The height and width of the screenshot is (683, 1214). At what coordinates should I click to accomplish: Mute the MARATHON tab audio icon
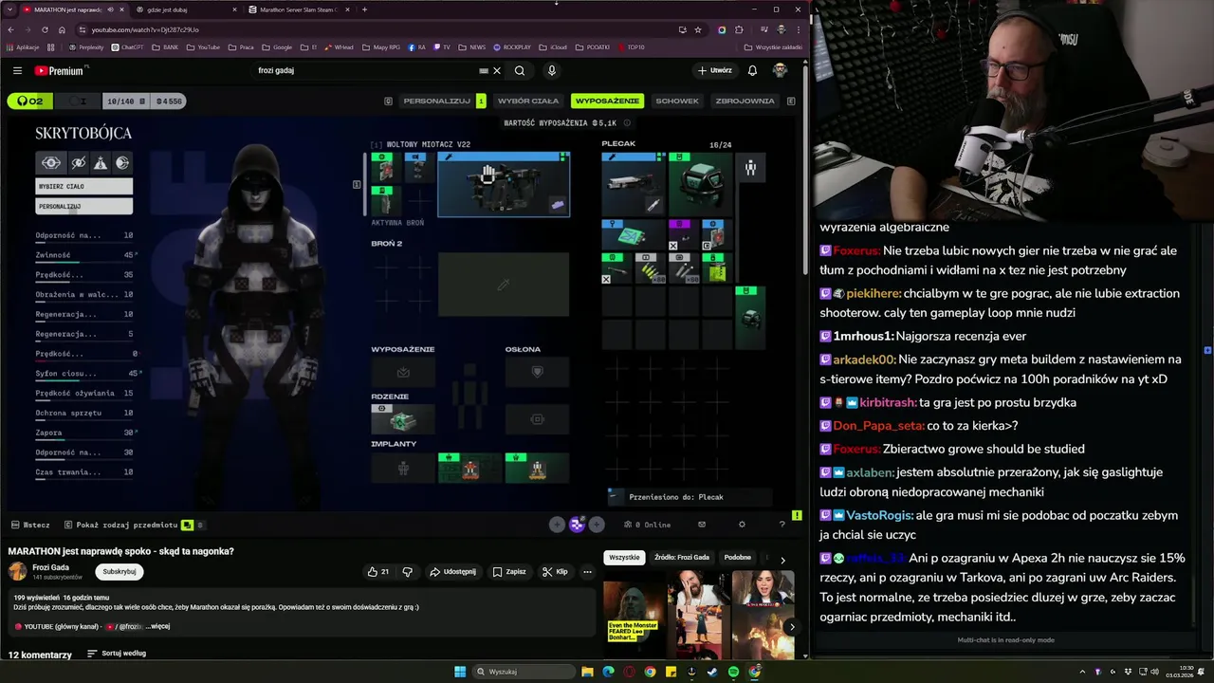click(110, 9)
